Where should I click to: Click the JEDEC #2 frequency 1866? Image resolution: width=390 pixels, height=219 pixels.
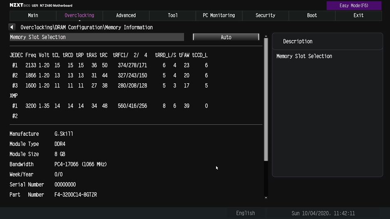[31, 75]
